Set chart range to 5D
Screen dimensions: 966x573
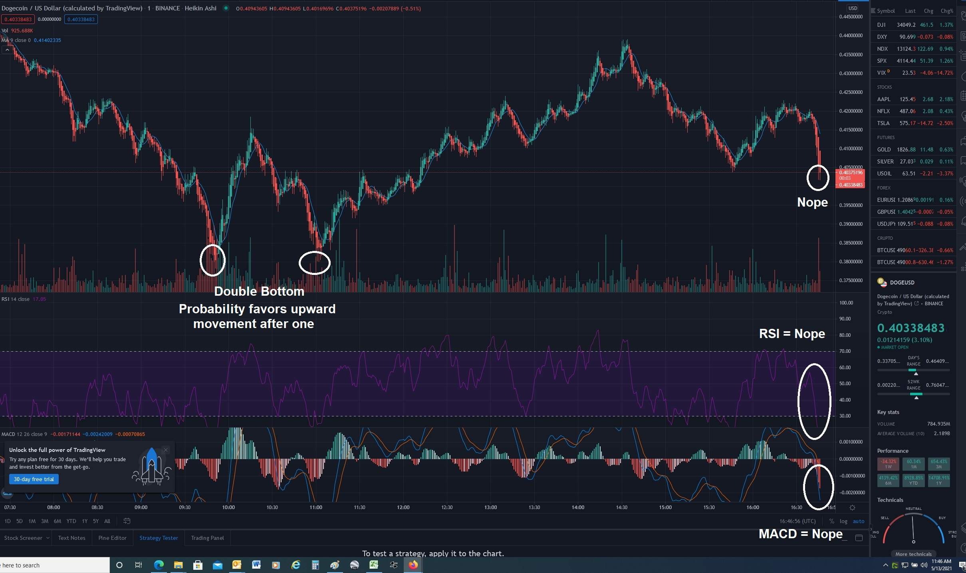point(20,521)
